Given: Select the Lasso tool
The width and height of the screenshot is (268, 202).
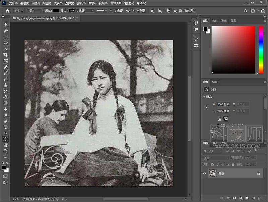Looking at the screenshot, I should pos(5,43).
